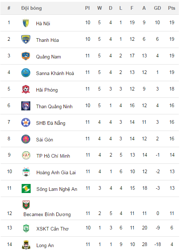Click the Long An team badge
The image size is (185, 250).
click(26, 245)
